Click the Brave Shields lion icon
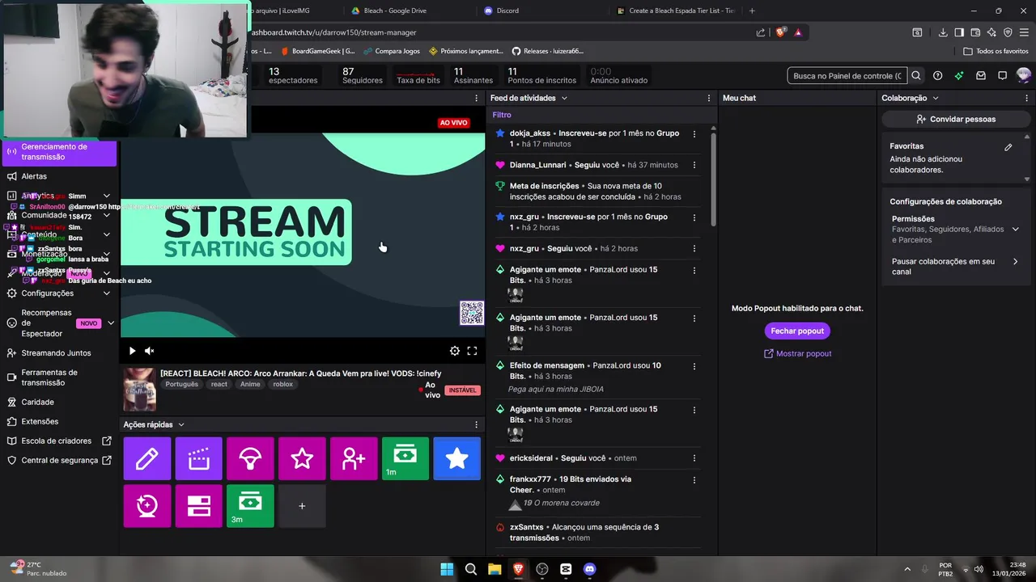 (x=780, y=32)
